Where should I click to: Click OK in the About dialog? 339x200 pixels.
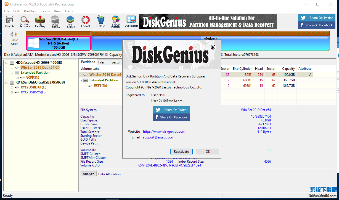(x=208, y=152)
